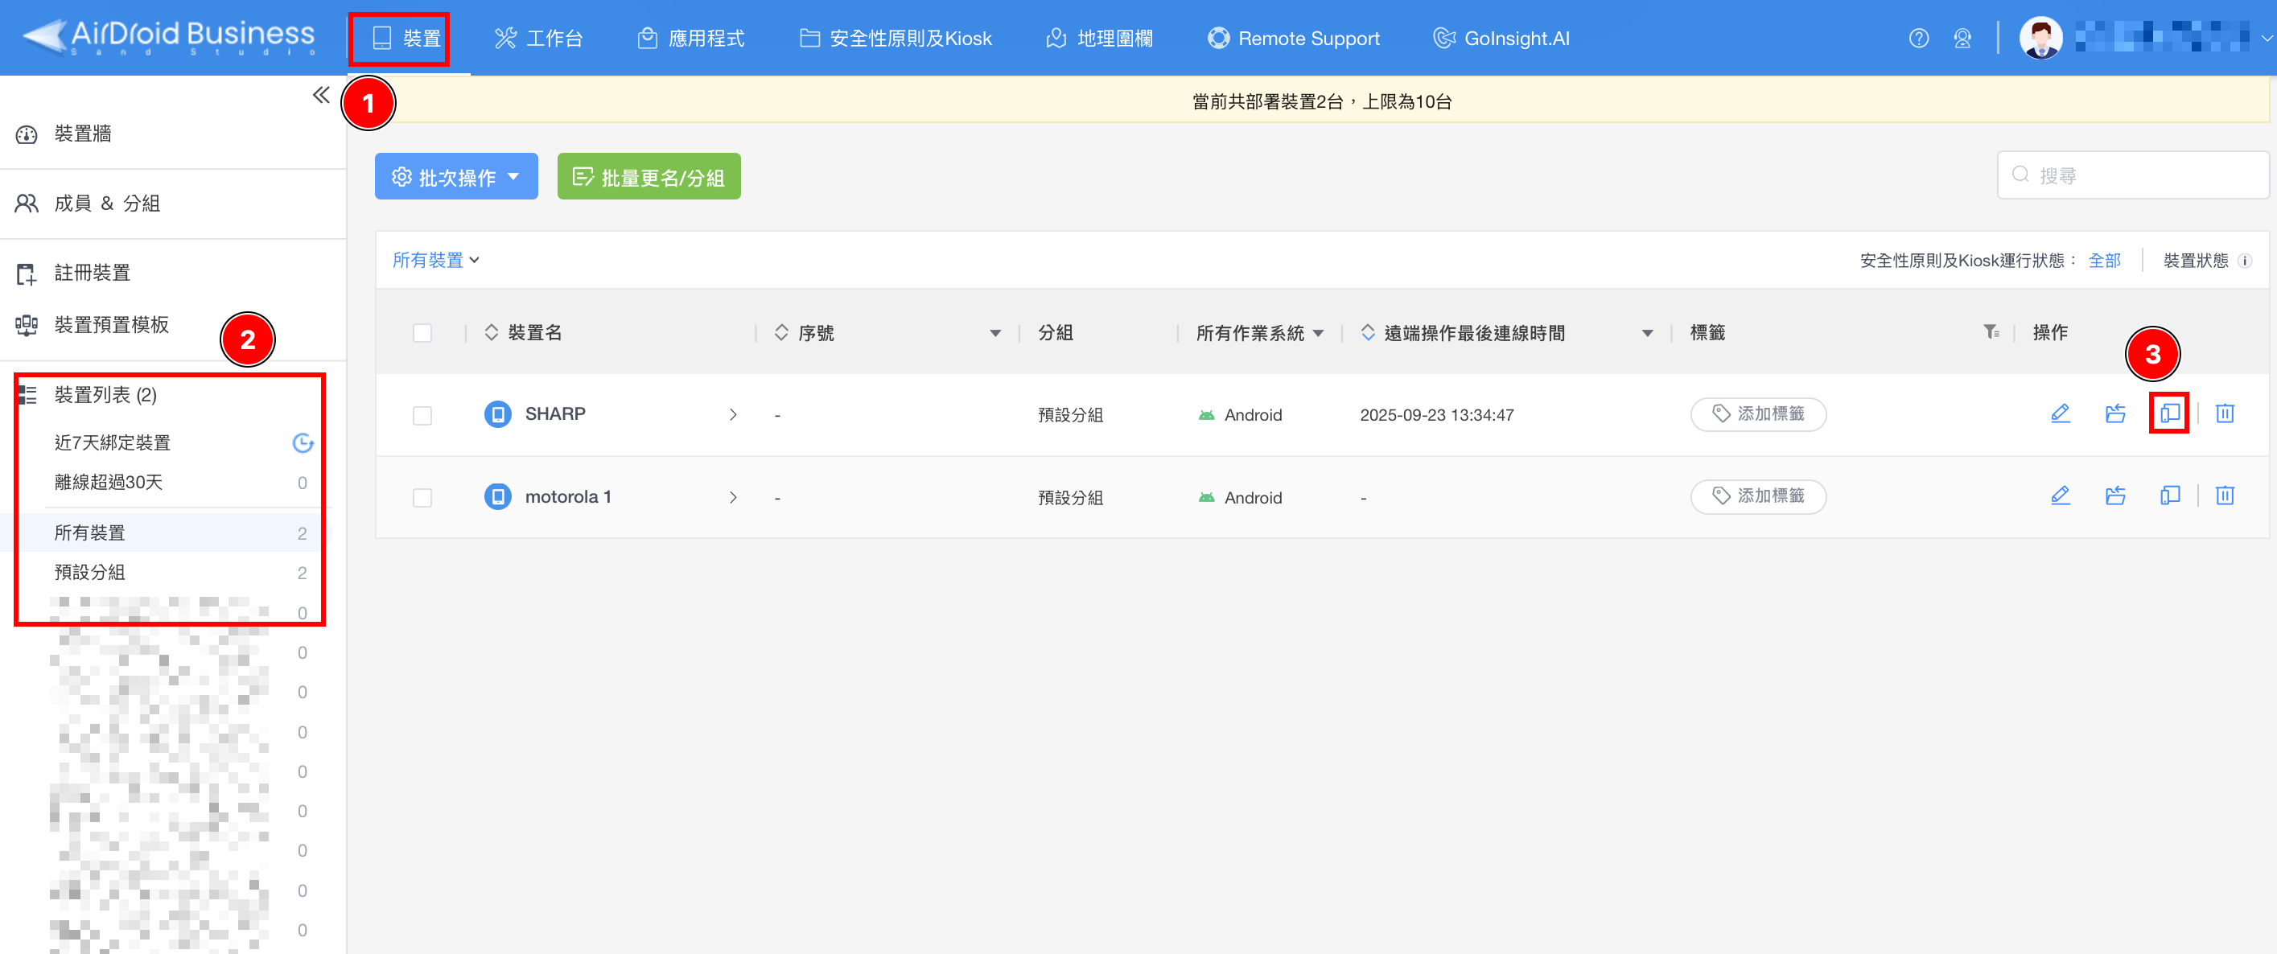
Task: Toggle the select-all header checkbox
Action: pyautogui.click(x=422, y=333)
